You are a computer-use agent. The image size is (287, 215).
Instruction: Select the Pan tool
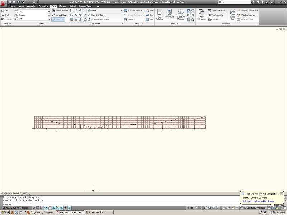[x=5, y=11]
